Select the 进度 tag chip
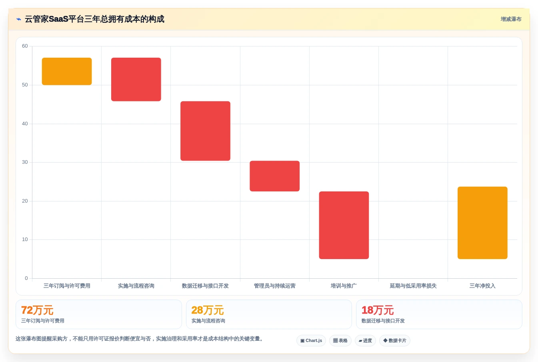Image resolution: width=538 pixels, height=362 pixels. [365, 341]
